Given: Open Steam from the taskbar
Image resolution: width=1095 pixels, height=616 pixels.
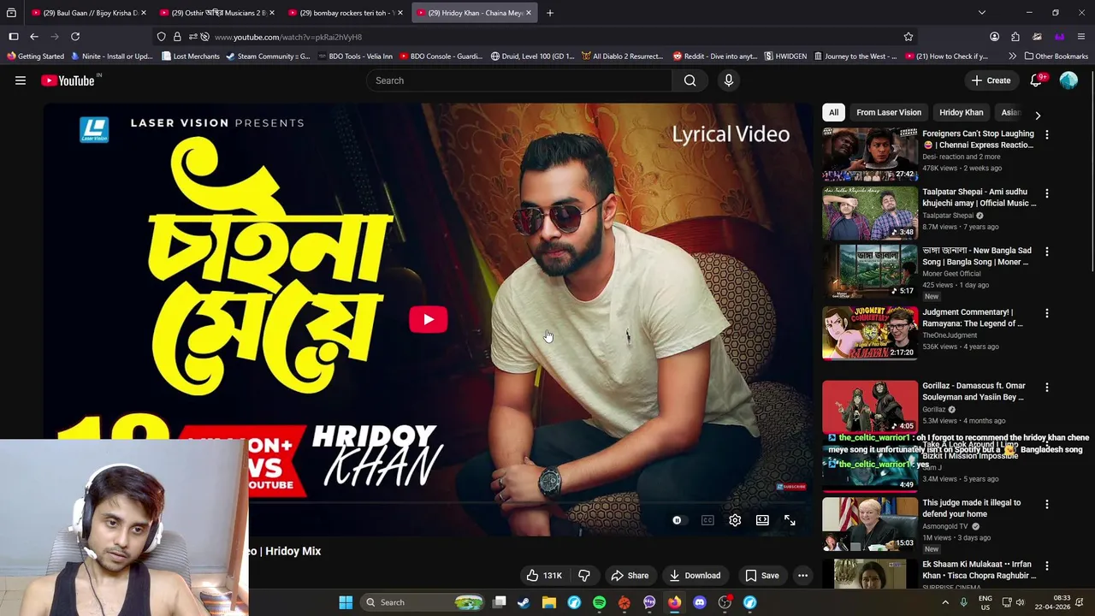Looking at the screenshot, I should (x=524, y=602).
